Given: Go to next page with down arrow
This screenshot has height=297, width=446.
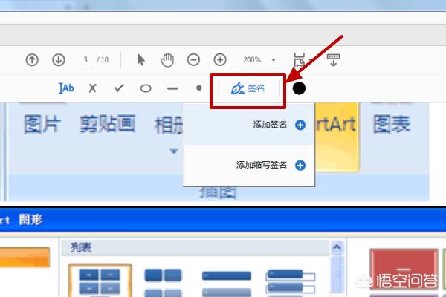Looking at the screenshot, I should [x=58, y=59].
